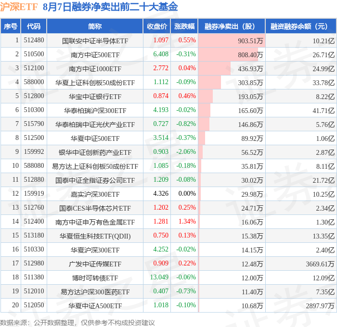Click net sell value 903.51万

pyautogui.click(x=250, y=41)
